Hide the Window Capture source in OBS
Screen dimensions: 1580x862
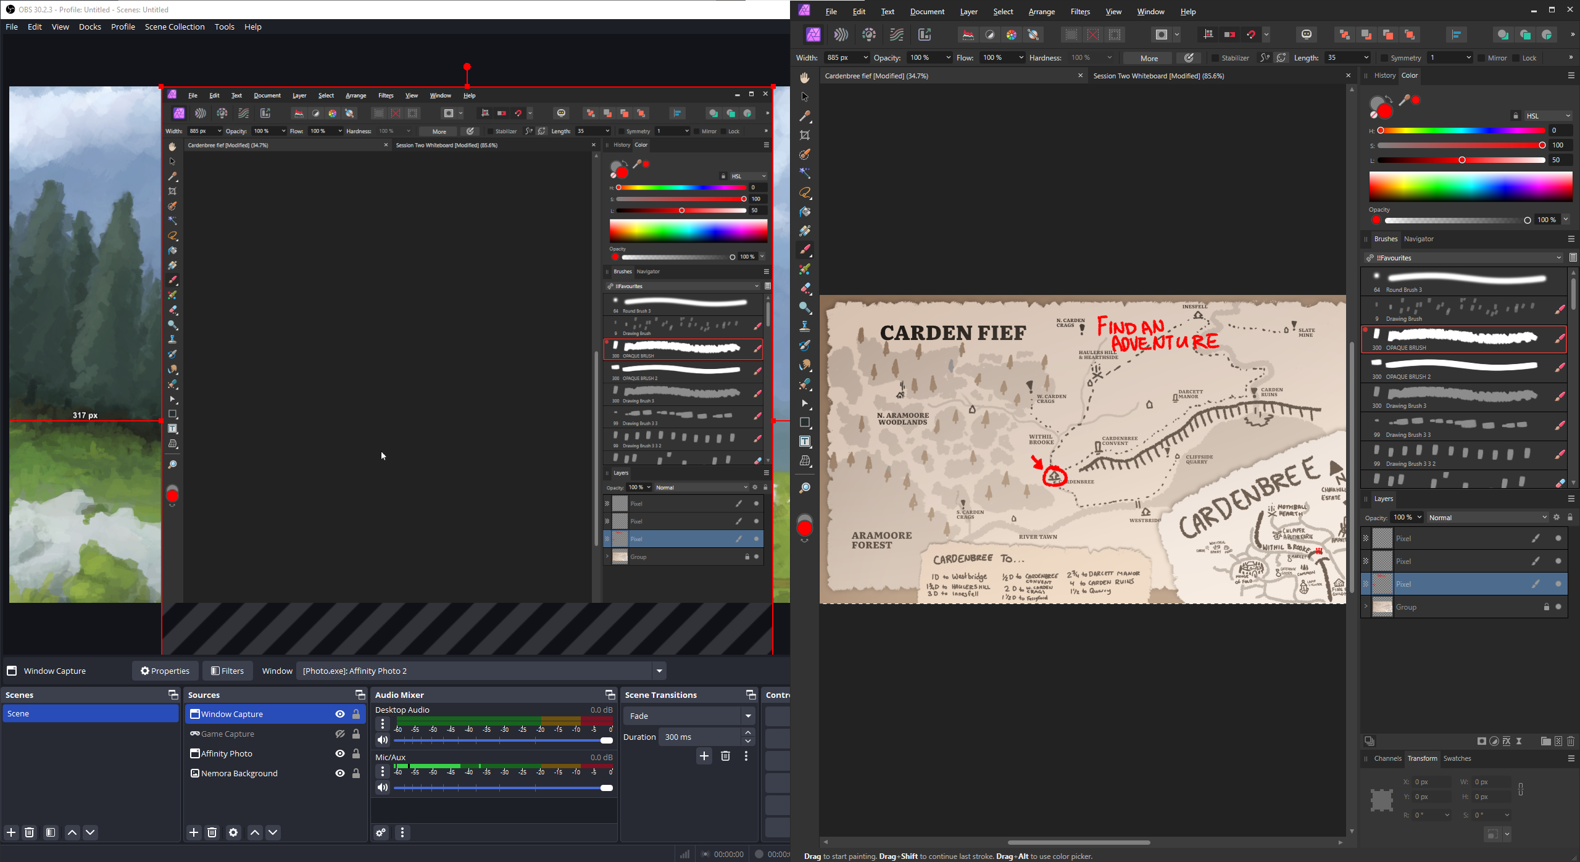[339, 714]
